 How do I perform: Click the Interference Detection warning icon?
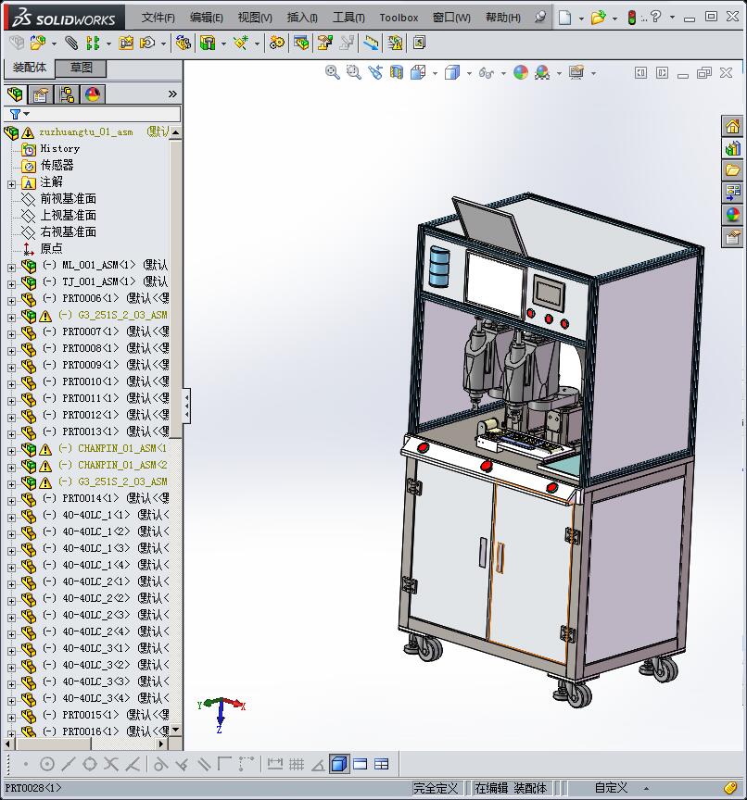click(395, 43)
